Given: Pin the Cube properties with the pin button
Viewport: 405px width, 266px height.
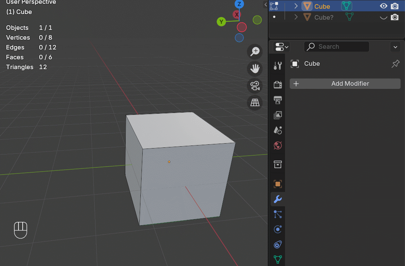Looking at the screenshot, I should coord(395,64).
